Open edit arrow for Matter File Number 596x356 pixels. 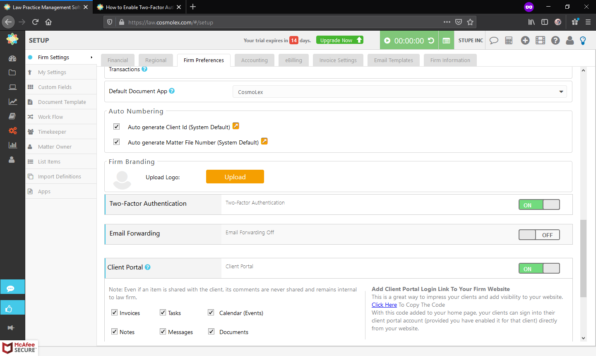(264, 141)
